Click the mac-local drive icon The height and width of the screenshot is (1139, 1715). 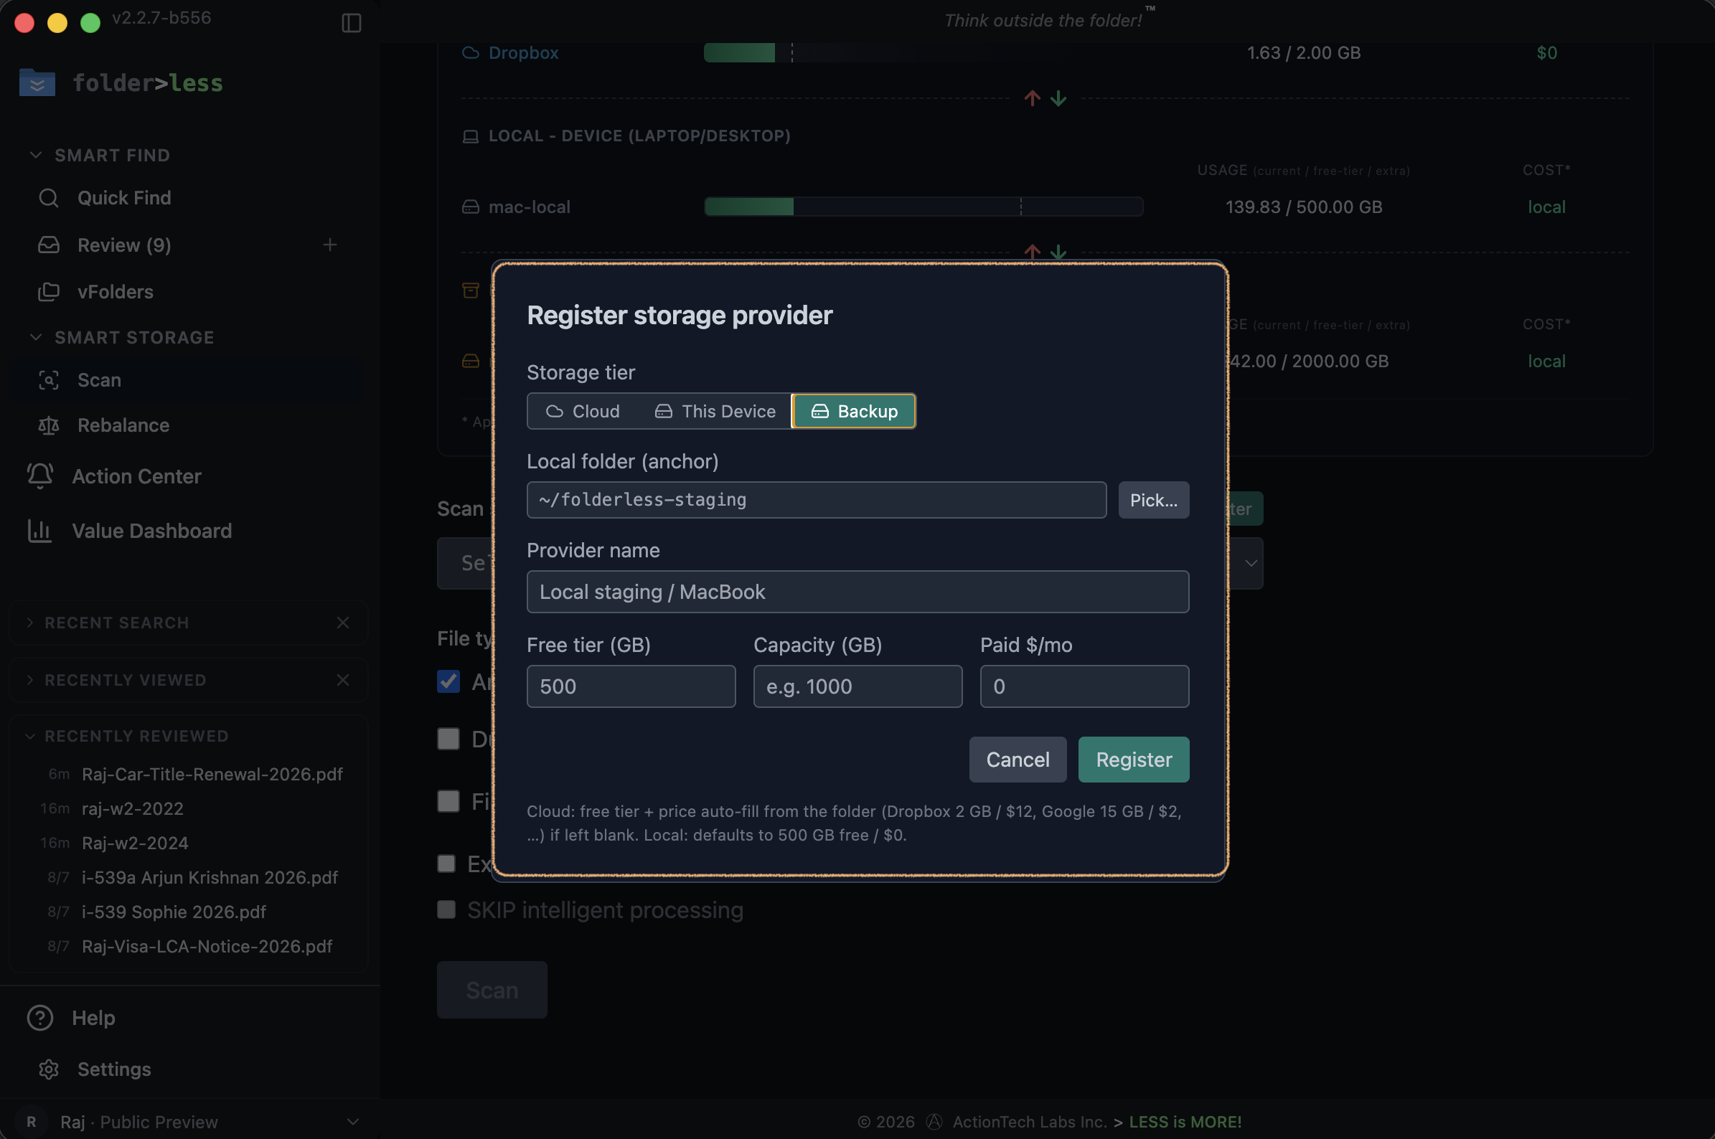(x=471, y=207)
